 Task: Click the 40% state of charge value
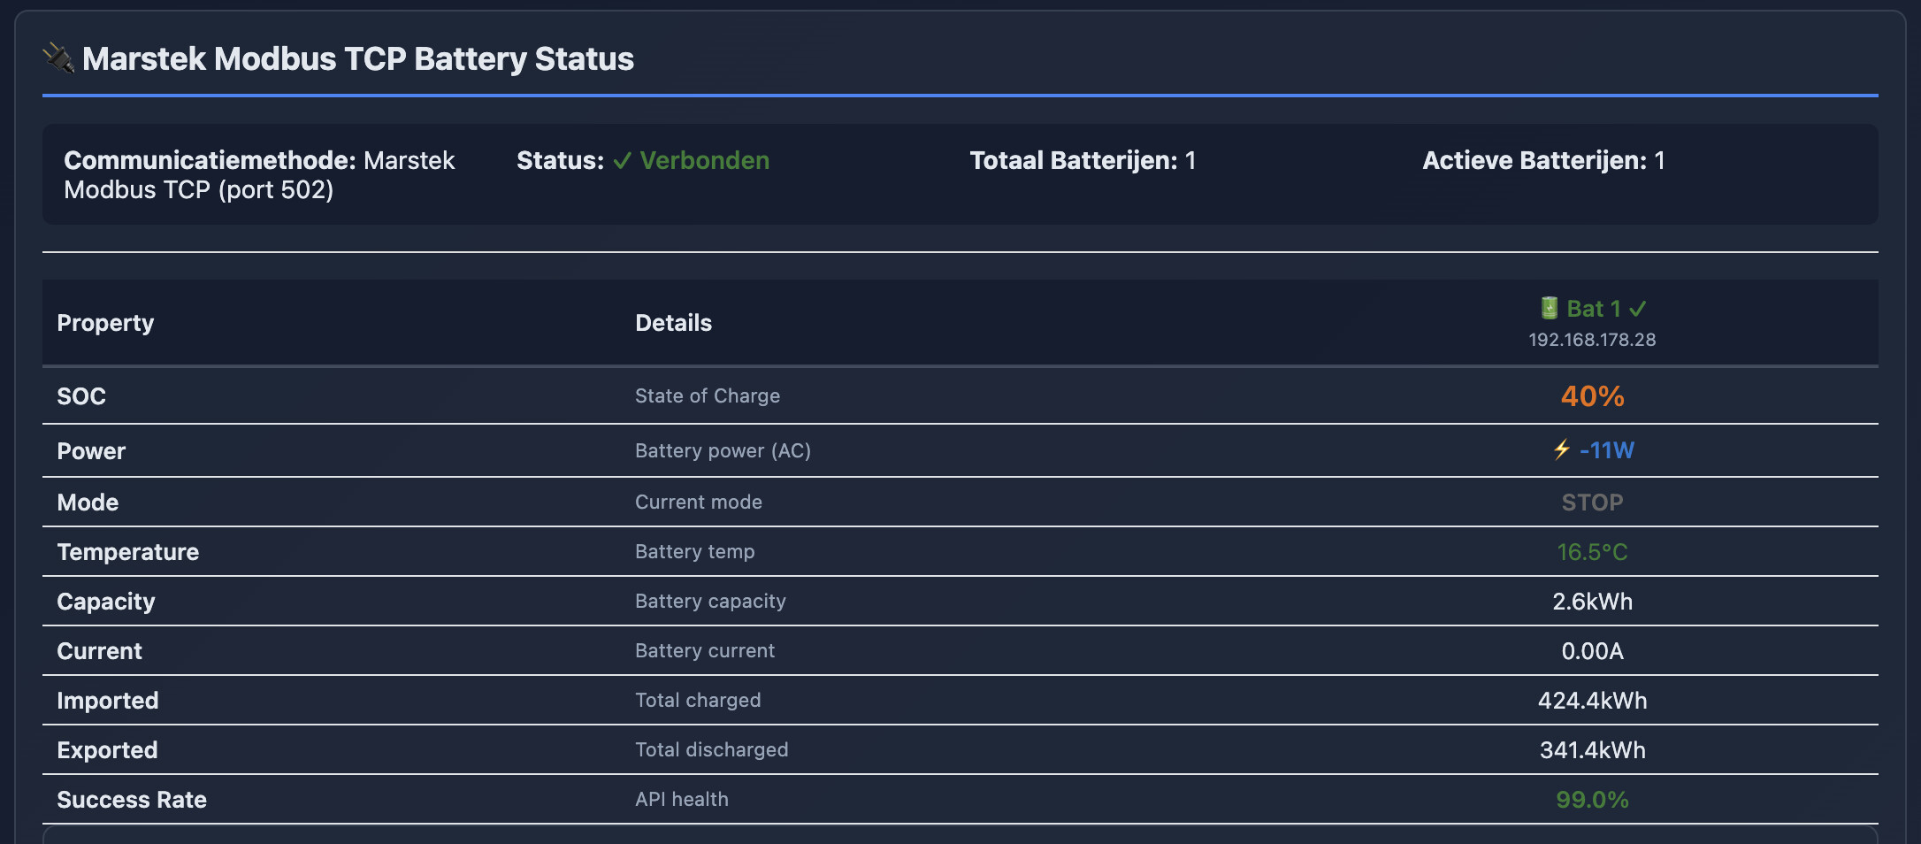tap(1592, 396)
